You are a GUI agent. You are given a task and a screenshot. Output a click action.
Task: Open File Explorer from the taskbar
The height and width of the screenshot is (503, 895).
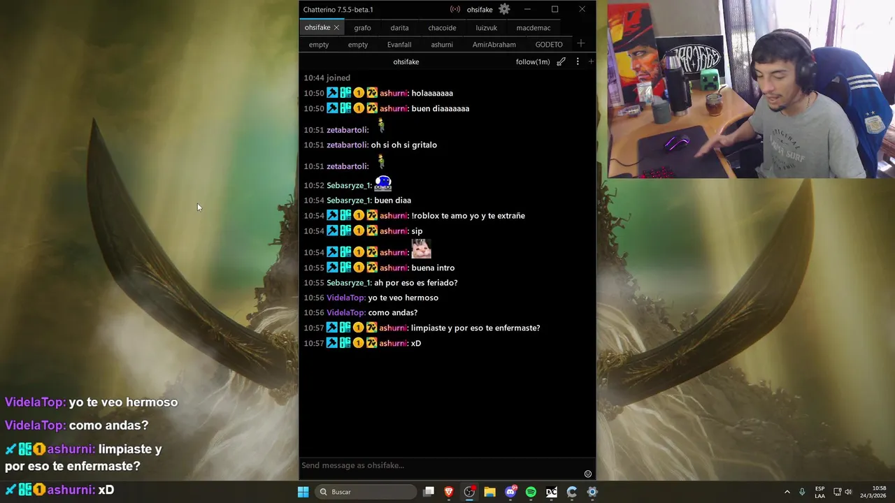coord(489,492)
